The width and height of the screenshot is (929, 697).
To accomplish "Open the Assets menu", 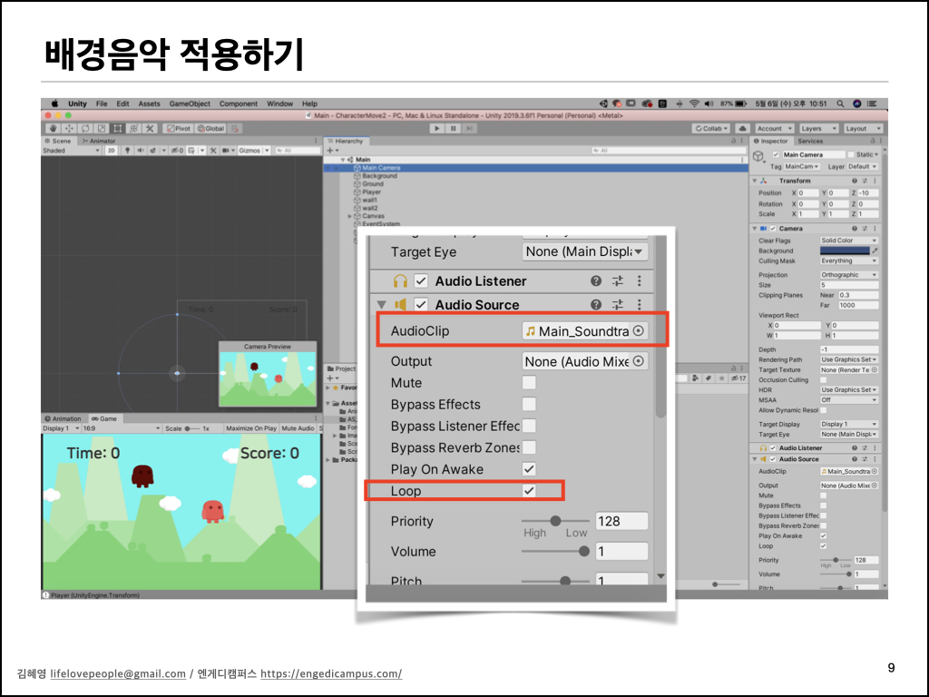I will click(x=150, y=103).
